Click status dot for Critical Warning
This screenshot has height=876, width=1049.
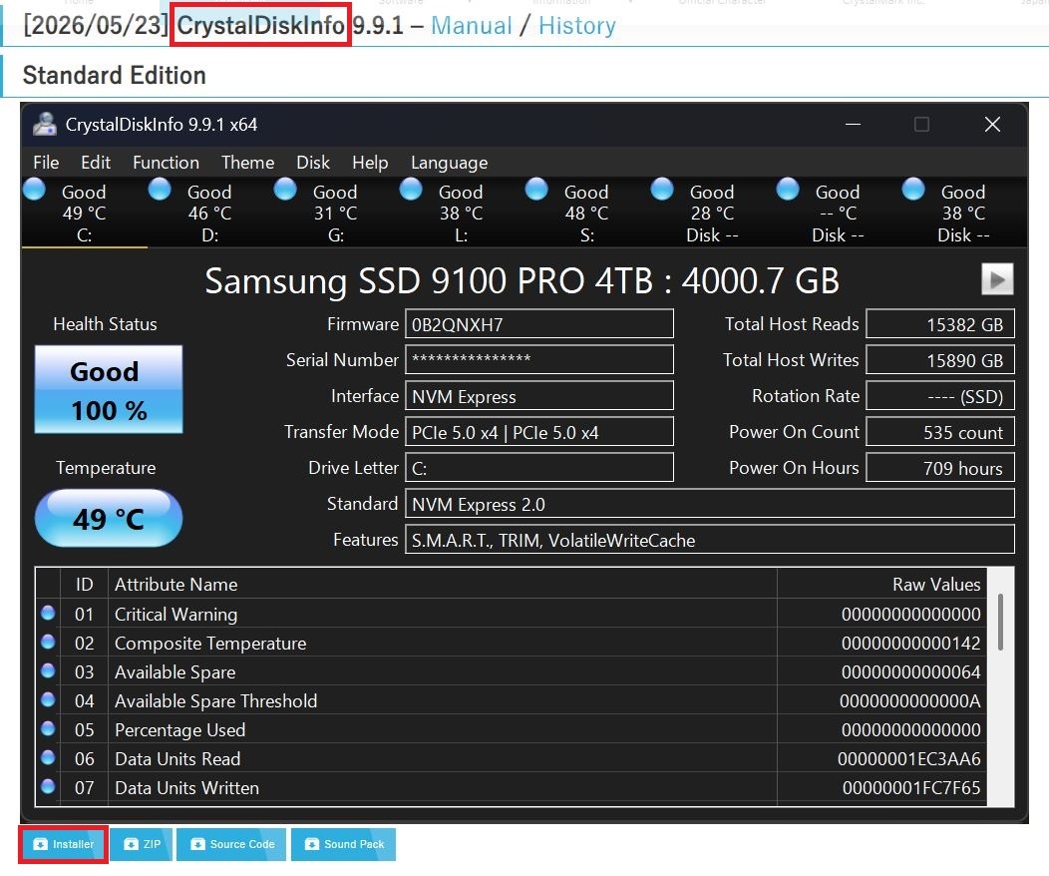coord(48,613)
